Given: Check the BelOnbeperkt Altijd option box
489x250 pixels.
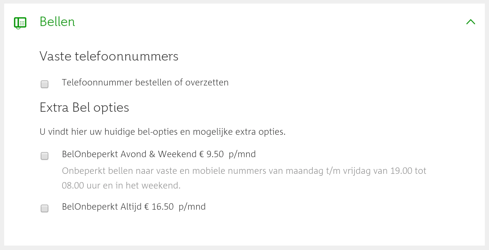Looking at the screenshot, I should pos(45,208).
